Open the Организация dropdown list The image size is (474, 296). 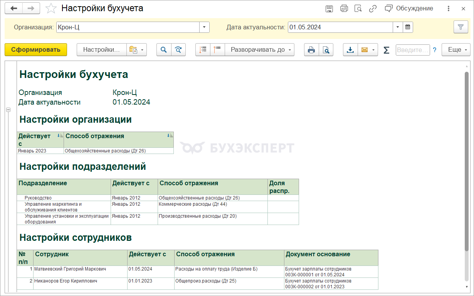click(204, 27)
